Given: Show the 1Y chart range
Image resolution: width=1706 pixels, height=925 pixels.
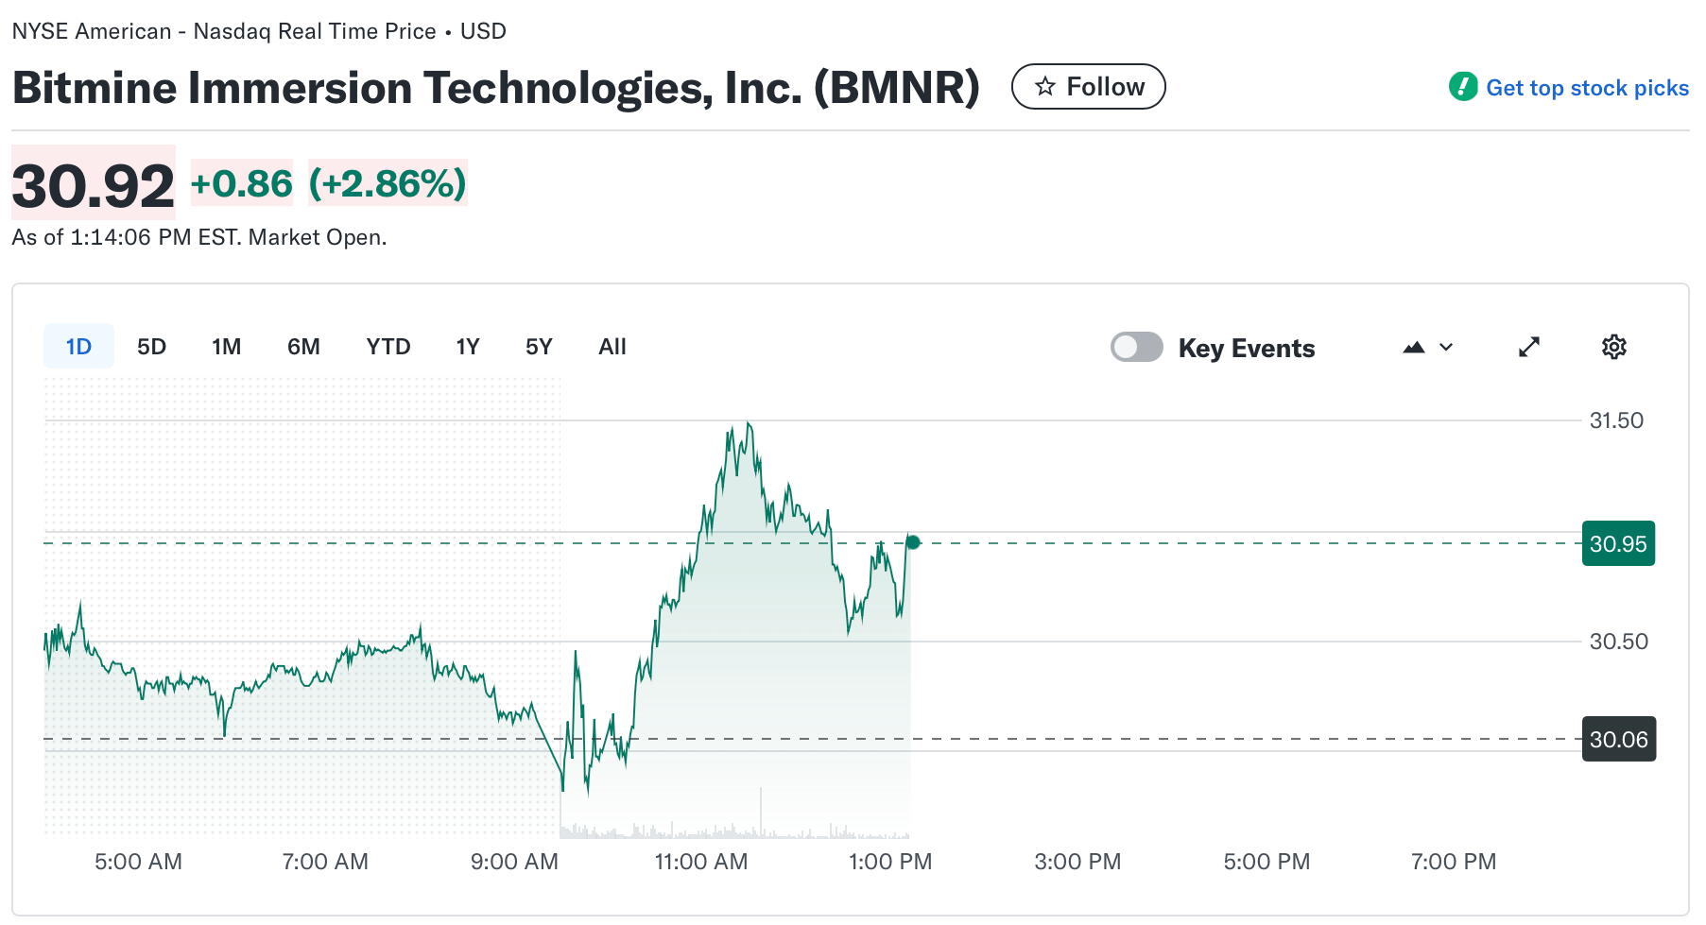Looking at the screenshot, I should (467, 347).
